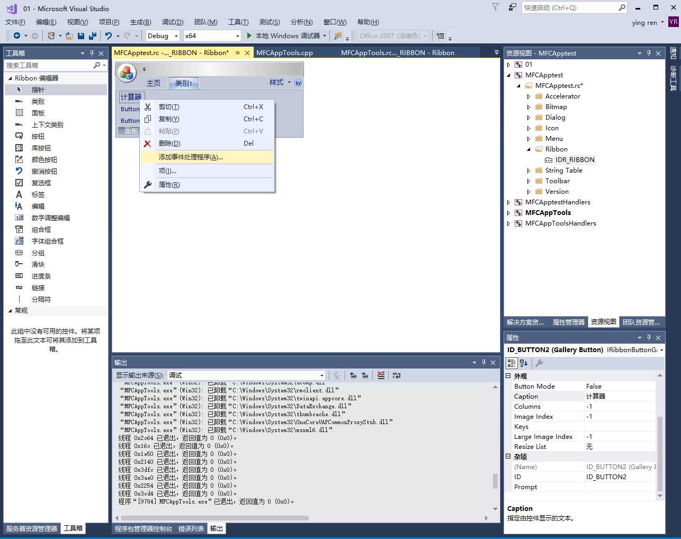The image size is (681, 539).
Task: Select the 复选框 checkbox tool
Action: point(56,183)
